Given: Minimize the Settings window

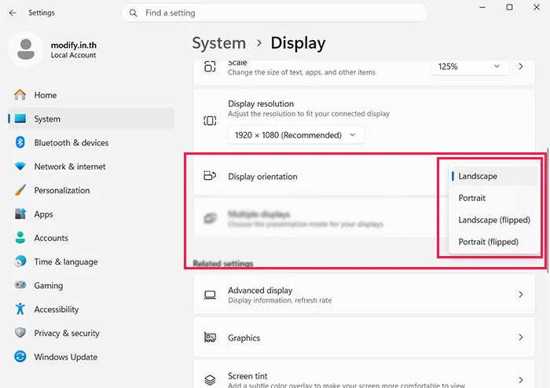Looking at the screenshot, I should [x=482, y=7].
